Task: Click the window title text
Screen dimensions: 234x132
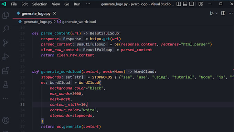Action: pyautogui.click(x=137, y=4)
